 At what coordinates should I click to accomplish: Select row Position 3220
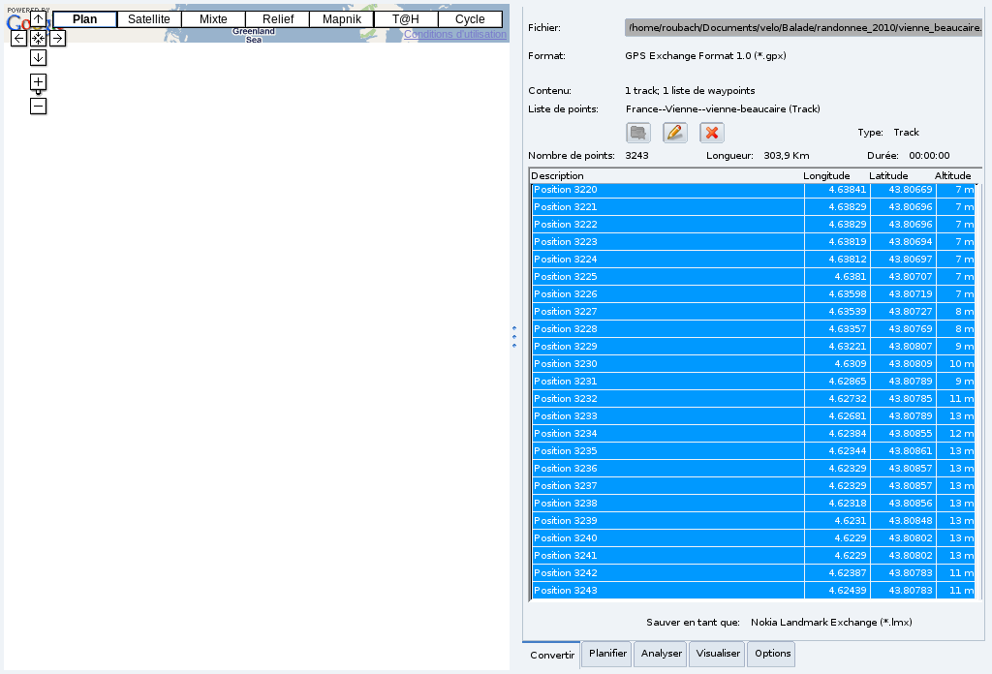tap(753, 190)
